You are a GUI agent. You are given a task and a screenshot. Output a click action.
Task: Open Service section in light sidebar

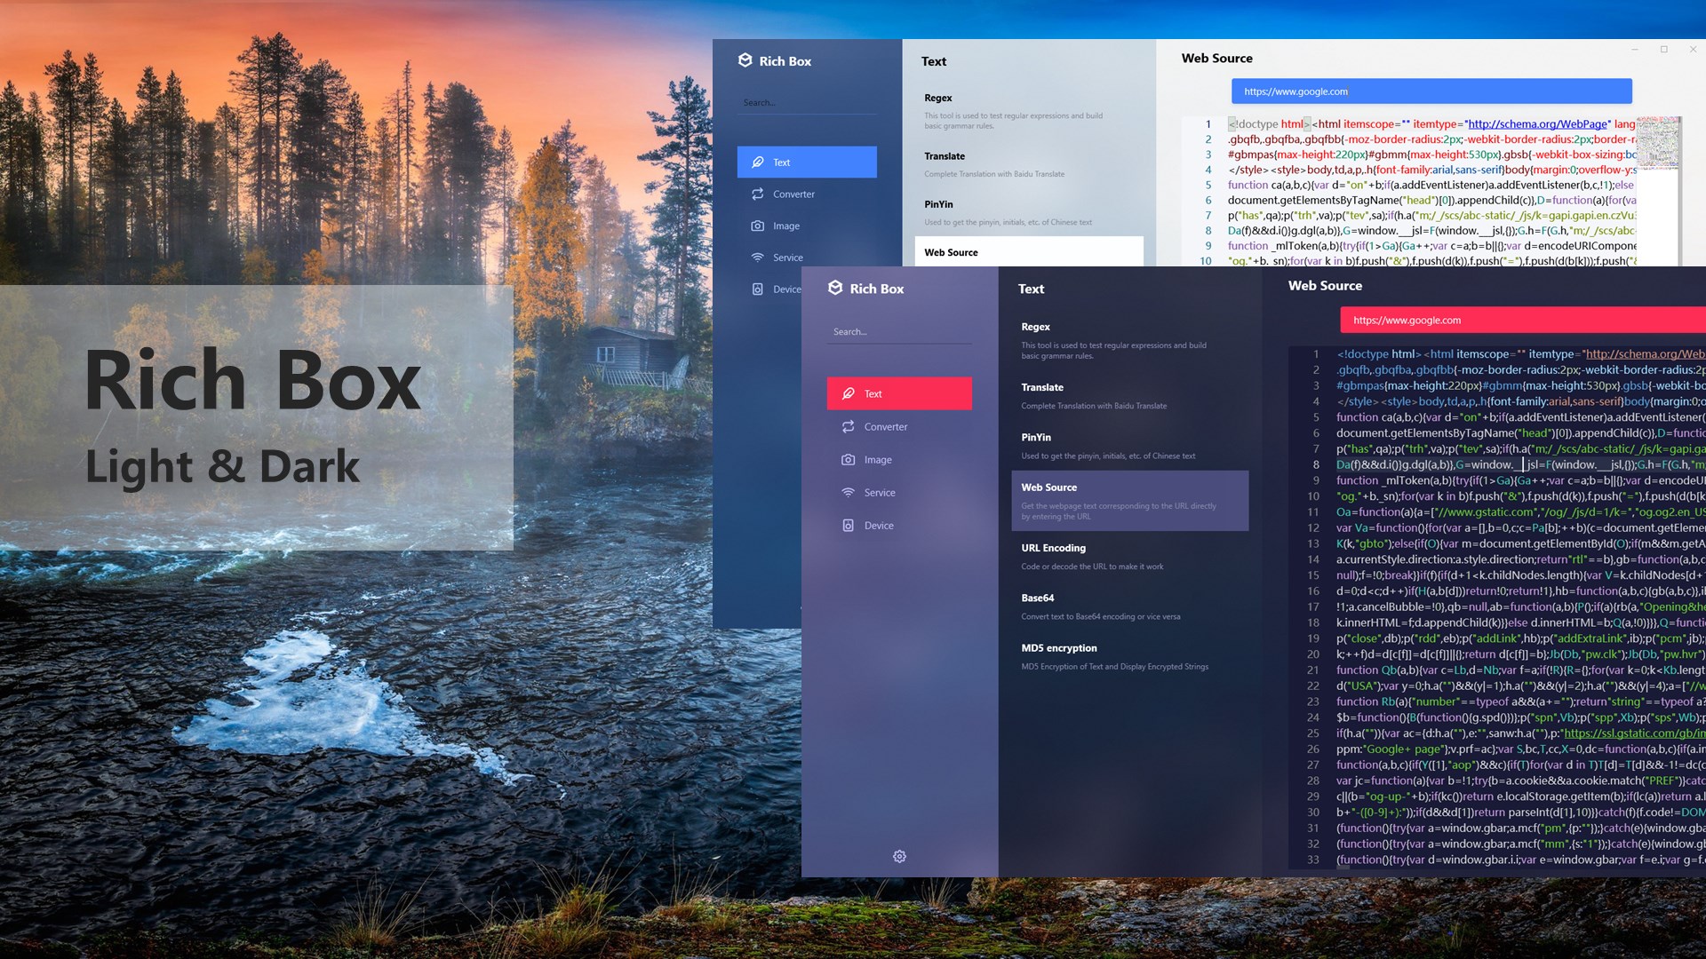point(787,258)
